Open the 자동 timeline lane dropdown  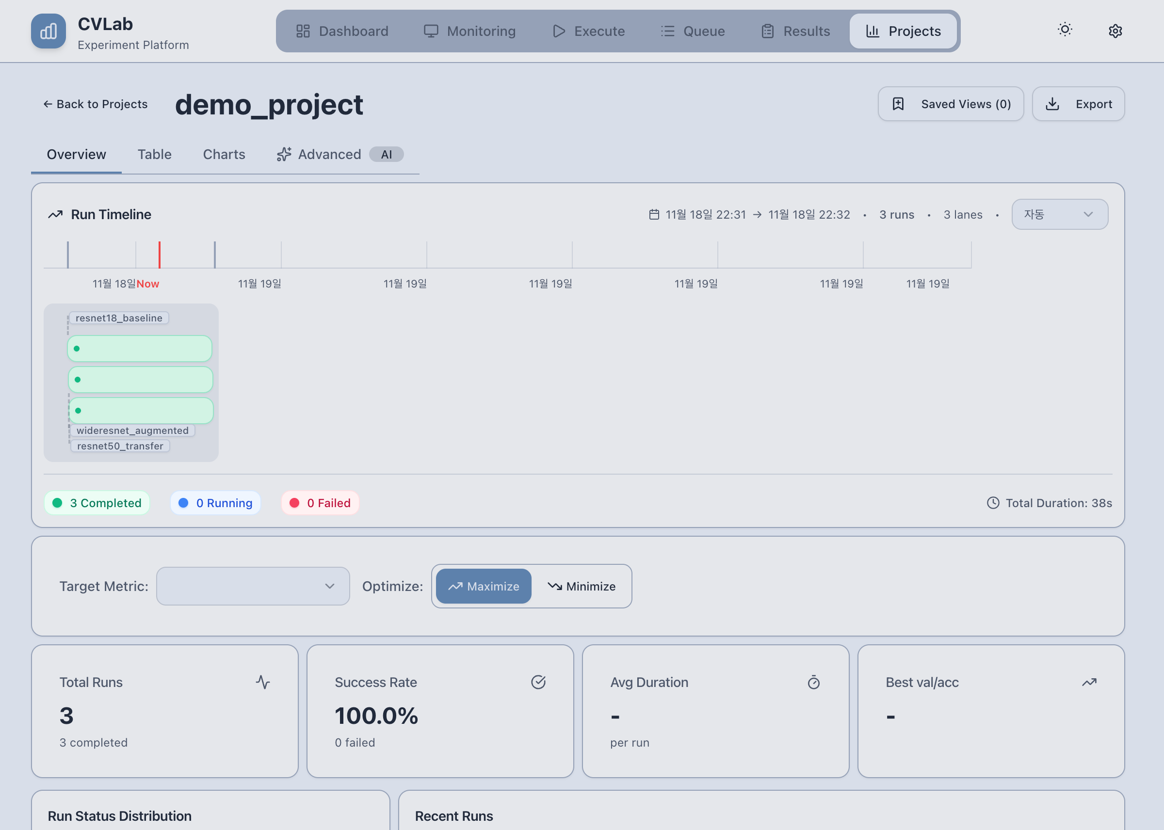pos(1059,214)
